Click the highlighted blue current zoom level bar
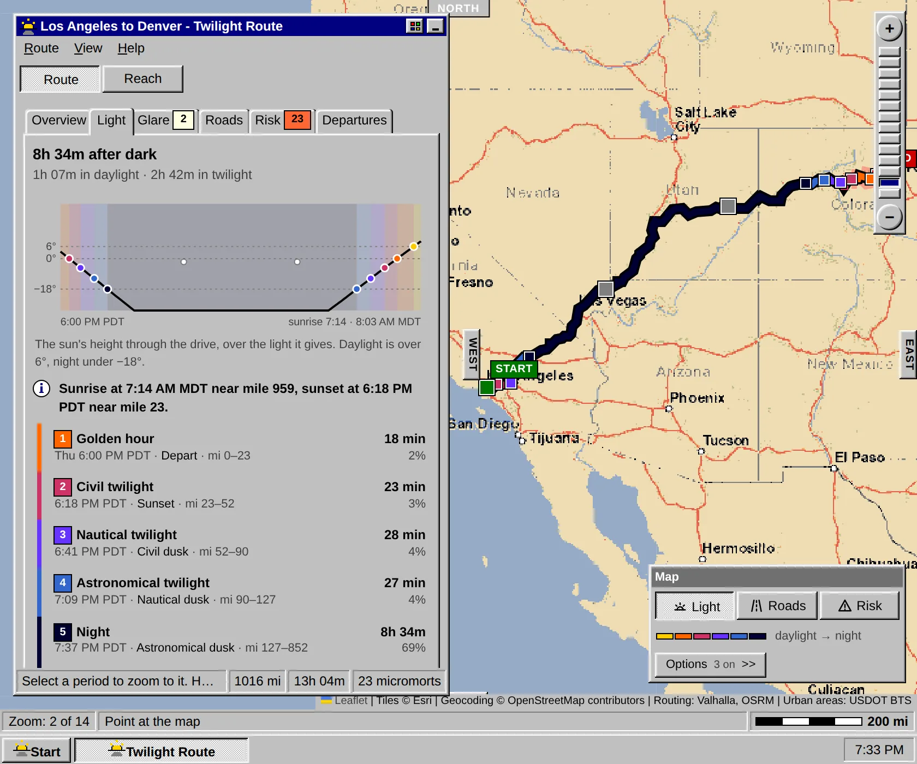Image resolution: width=917 pixels, height=764 pixels. coord(889,182)
